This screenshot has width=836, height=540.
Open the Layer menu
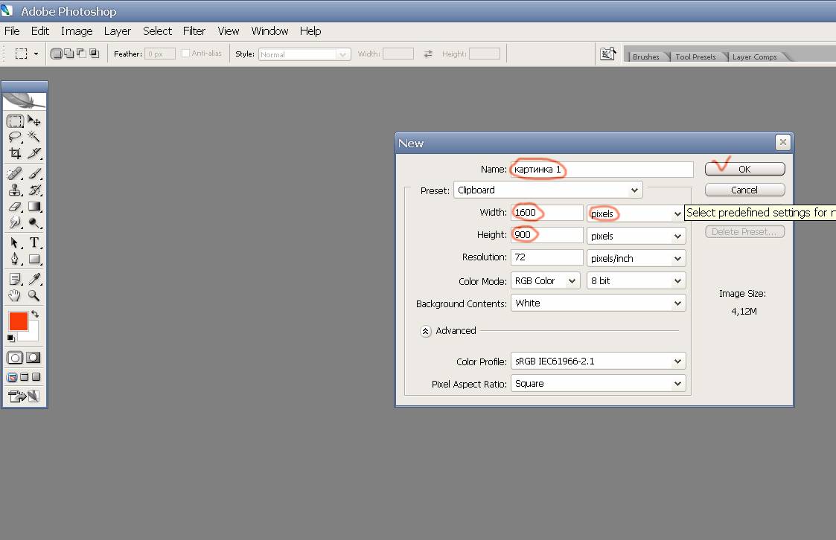[x=118, y=31]
